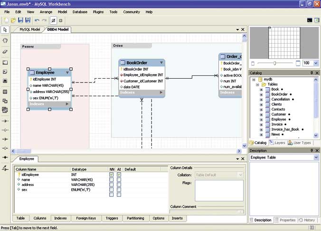Click the console icon at top right
The height and width of the screenshot is (231, 321).
pos(310,20)
